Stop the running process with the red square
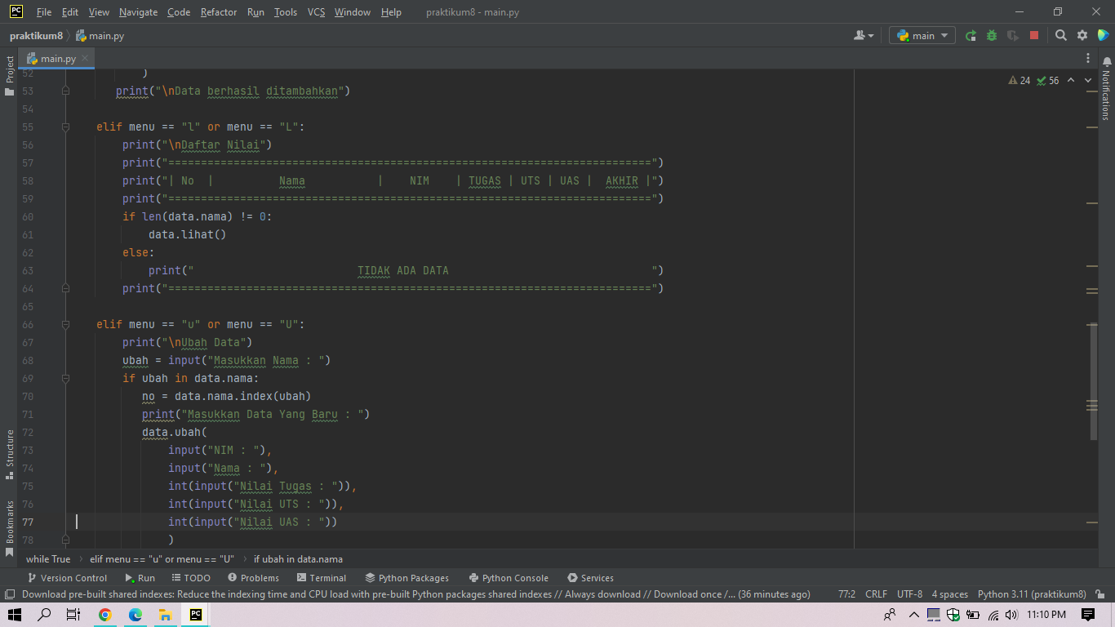This screenshot has height=627, width=1115. [x=1034, y=36]
